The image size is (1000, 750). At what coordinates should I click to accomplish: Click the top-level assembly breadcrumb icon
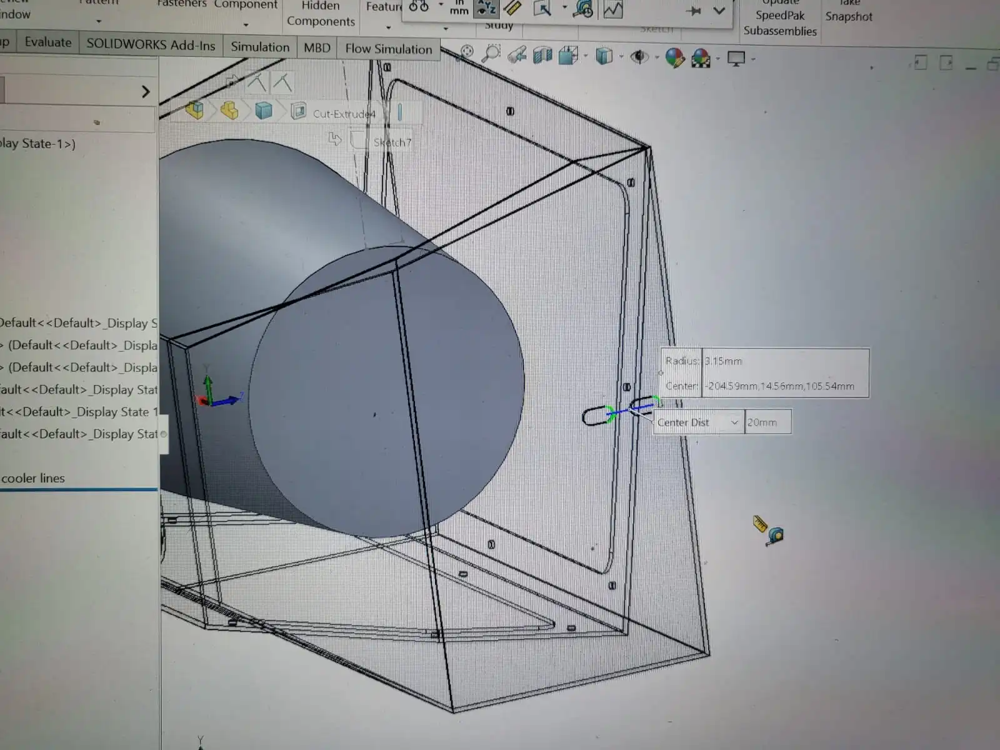[195, 110]
